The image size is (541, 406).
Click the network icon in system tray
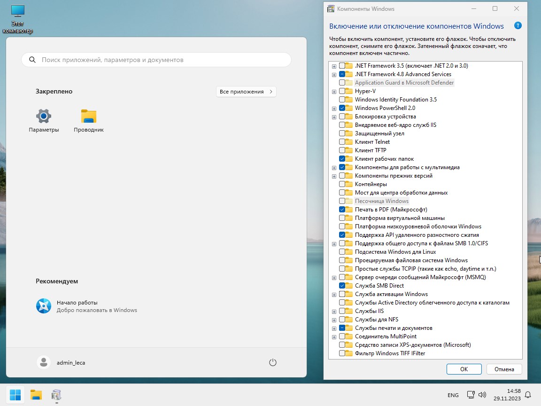(x=471, y=395)
